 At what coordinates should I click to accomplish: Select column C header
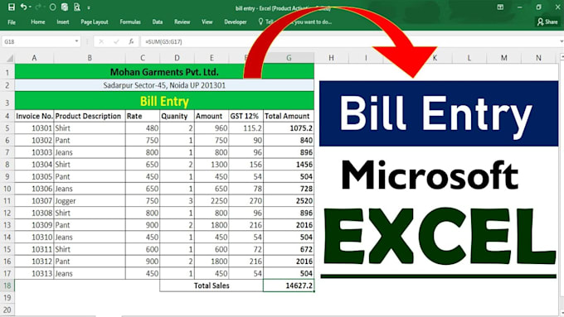(143, 58)
